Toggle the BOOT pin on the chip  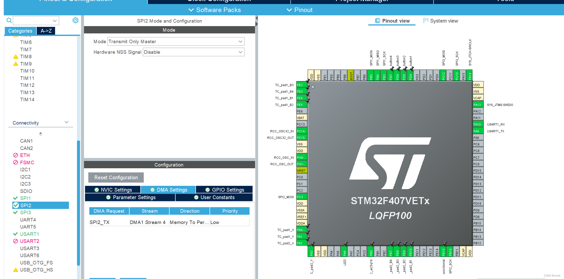(351, 75)
